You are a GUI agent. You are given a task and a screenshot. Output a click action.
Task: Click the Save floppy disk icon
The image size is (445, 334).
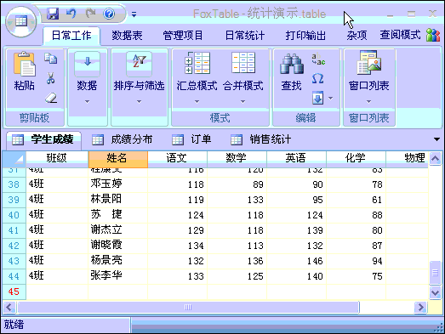pos(53,14)
